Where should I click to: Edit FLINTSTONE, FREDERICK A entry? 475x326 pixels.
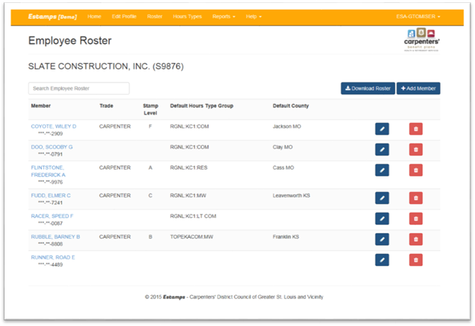382,171
